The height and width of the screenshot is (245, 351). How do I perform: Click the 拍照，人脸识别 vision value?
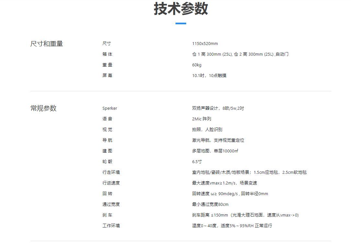tap(207, 130)
